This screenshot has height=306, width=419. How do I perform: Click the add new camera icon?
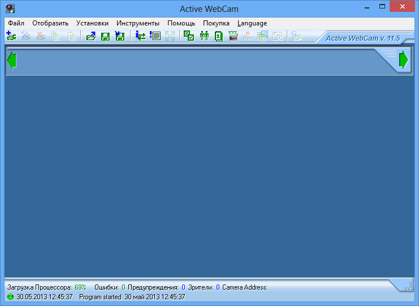click(x=11, y=36)
